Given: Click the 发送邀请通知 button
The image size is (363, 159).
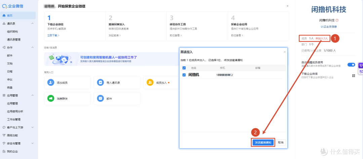Looking at the screenshot, I should (263, 143).
